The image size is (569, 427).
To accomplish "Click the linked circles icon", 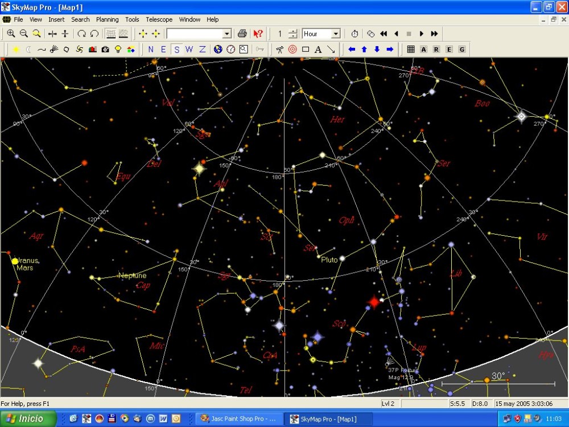I will click(370, 34).
